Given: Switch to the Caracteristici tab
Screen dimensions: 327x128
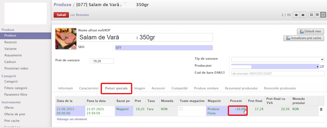Looking at the screenshot, I should click(89, 88).
